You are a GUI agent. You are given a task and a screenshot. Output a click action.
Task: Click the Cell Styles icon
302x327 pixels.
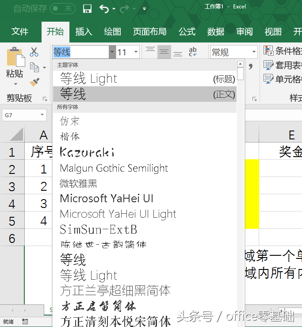tap(268, 79)
